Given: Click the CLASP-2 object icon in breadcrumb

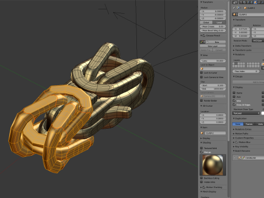Looking at the screenshot, I should pos(245,8).
